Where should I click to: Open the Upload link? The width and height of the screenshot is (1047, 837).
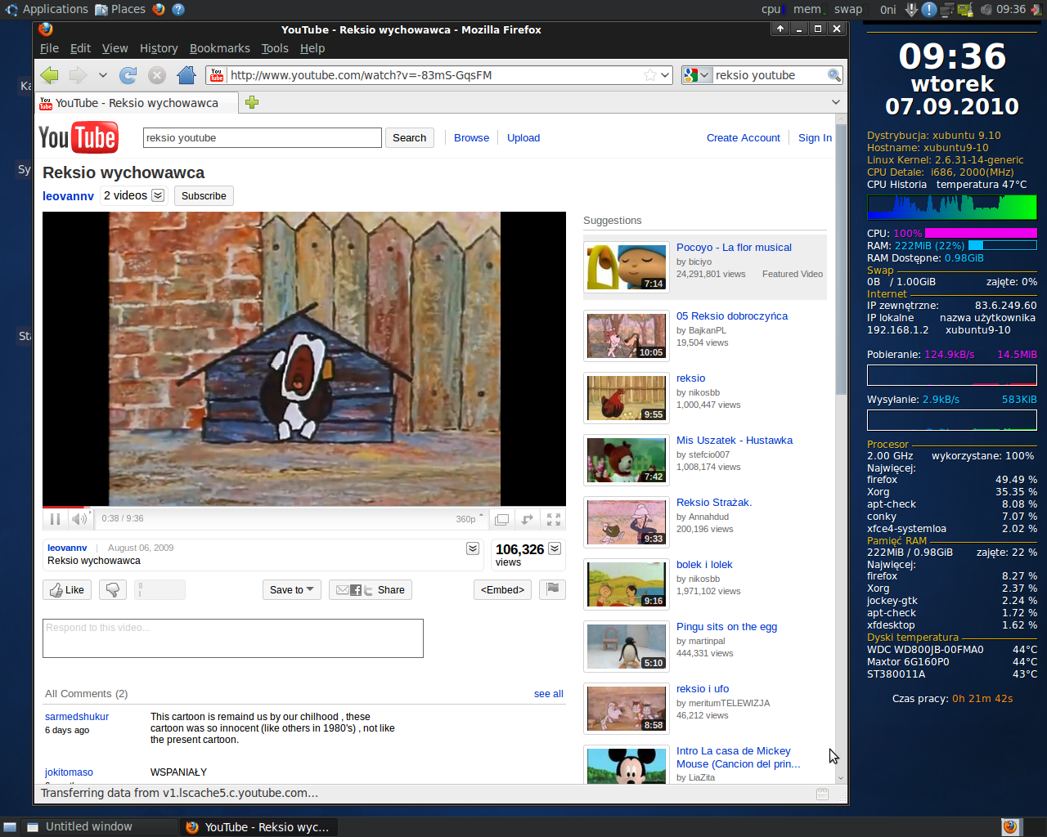[523, 137]
